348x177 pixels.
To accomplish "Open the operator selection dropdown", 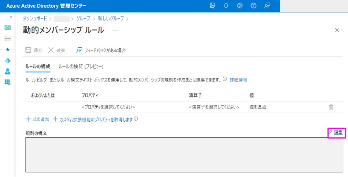I will [x=214, y=107].
